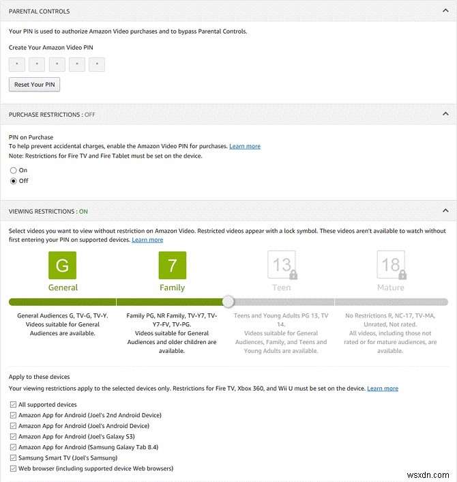Uncheck Samsung Smart TV (Joel's Samsung) checkbox
This screenshot has width=457, height=482.
(13, 458)
